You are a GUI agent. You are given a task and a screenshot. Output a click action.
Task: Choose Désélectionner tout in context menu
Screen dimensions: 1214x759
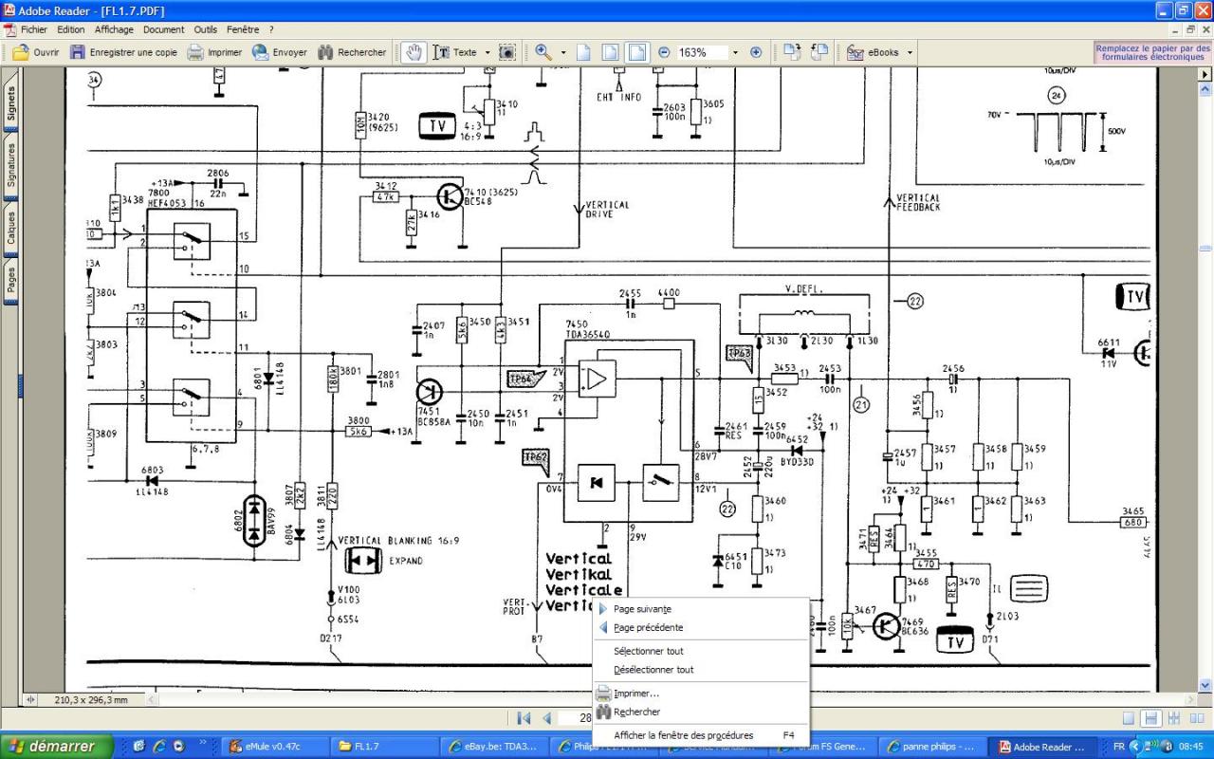[700, 670]
